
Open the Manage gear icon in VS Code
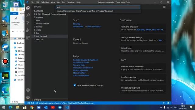pyautogui.click(x=28, y=97)
